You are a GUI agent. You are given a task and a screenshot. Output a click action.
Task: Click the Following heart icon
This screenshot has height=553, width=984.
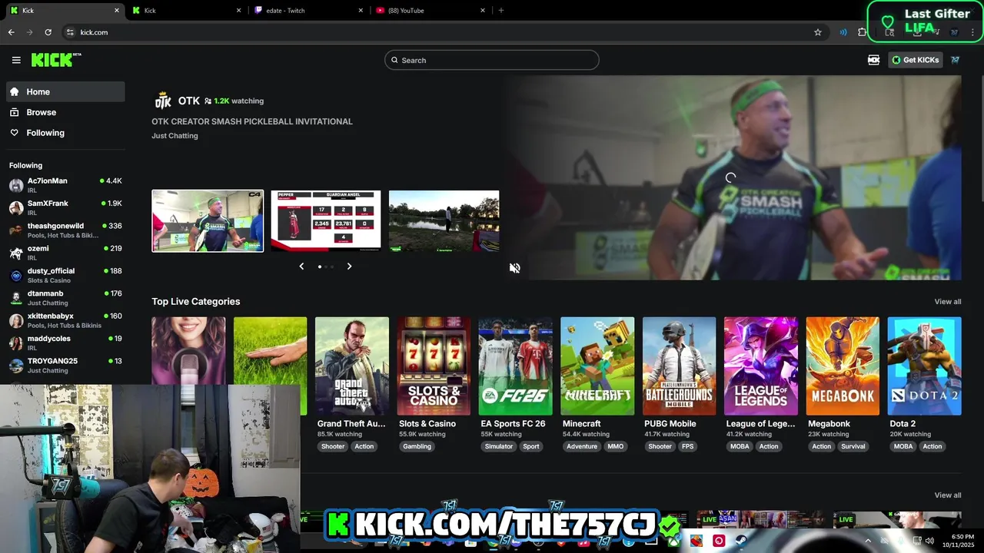[x=15, y=133]
